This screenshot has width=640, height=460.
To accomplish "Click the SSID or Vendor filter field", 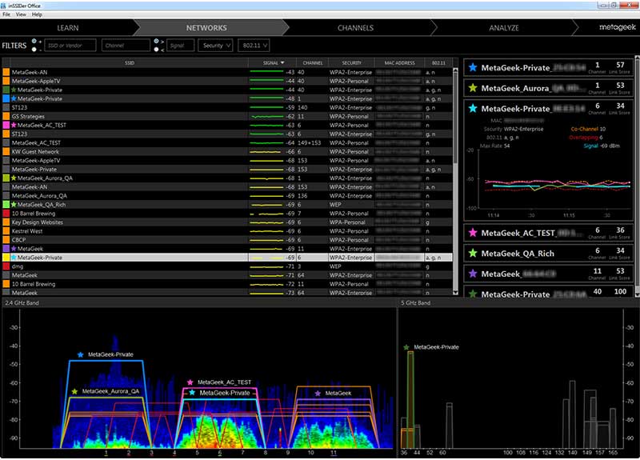I will 70,46.
